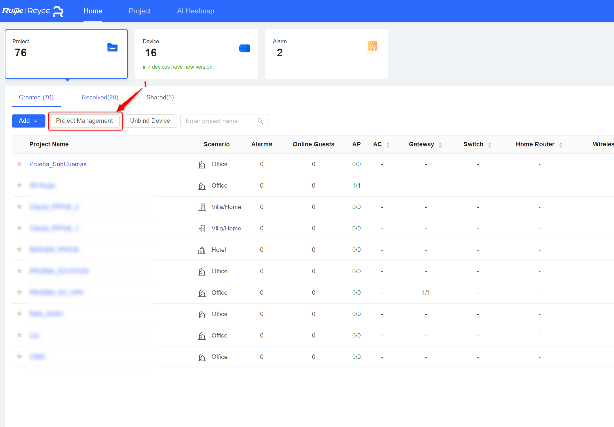Click the Device count '16'
This screenshot has width=614, height=427.
[x=151, y=53]
